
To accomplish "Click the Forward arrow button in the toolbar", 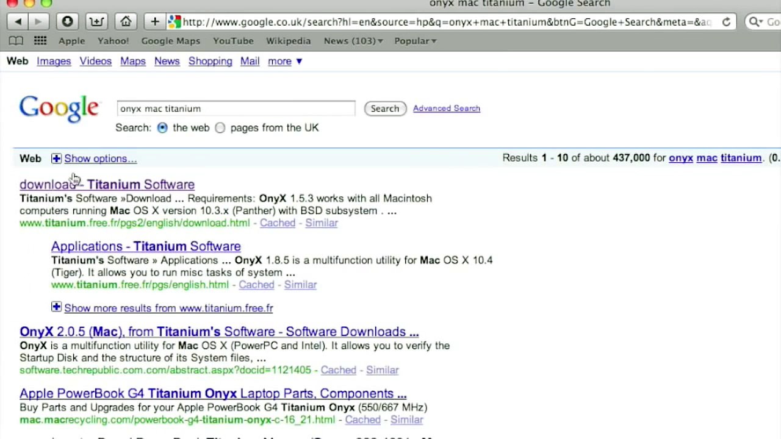I will pos(38,22).
